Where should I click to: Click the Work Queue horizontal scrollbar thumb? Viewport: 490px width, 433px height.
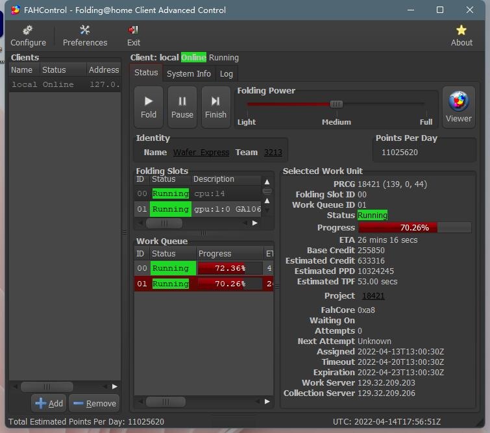[165, 401]
